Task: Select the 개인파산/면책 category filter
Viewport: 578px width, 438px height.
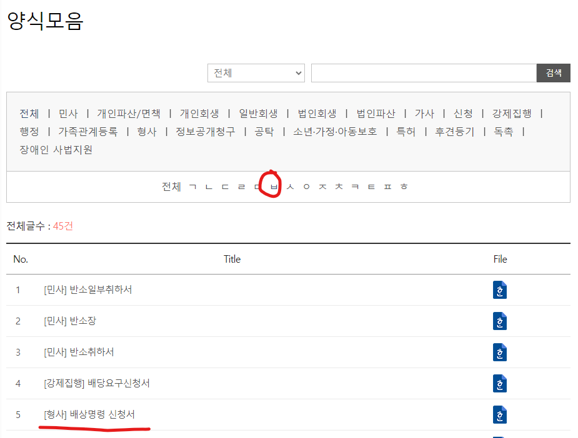Action: 128,114
